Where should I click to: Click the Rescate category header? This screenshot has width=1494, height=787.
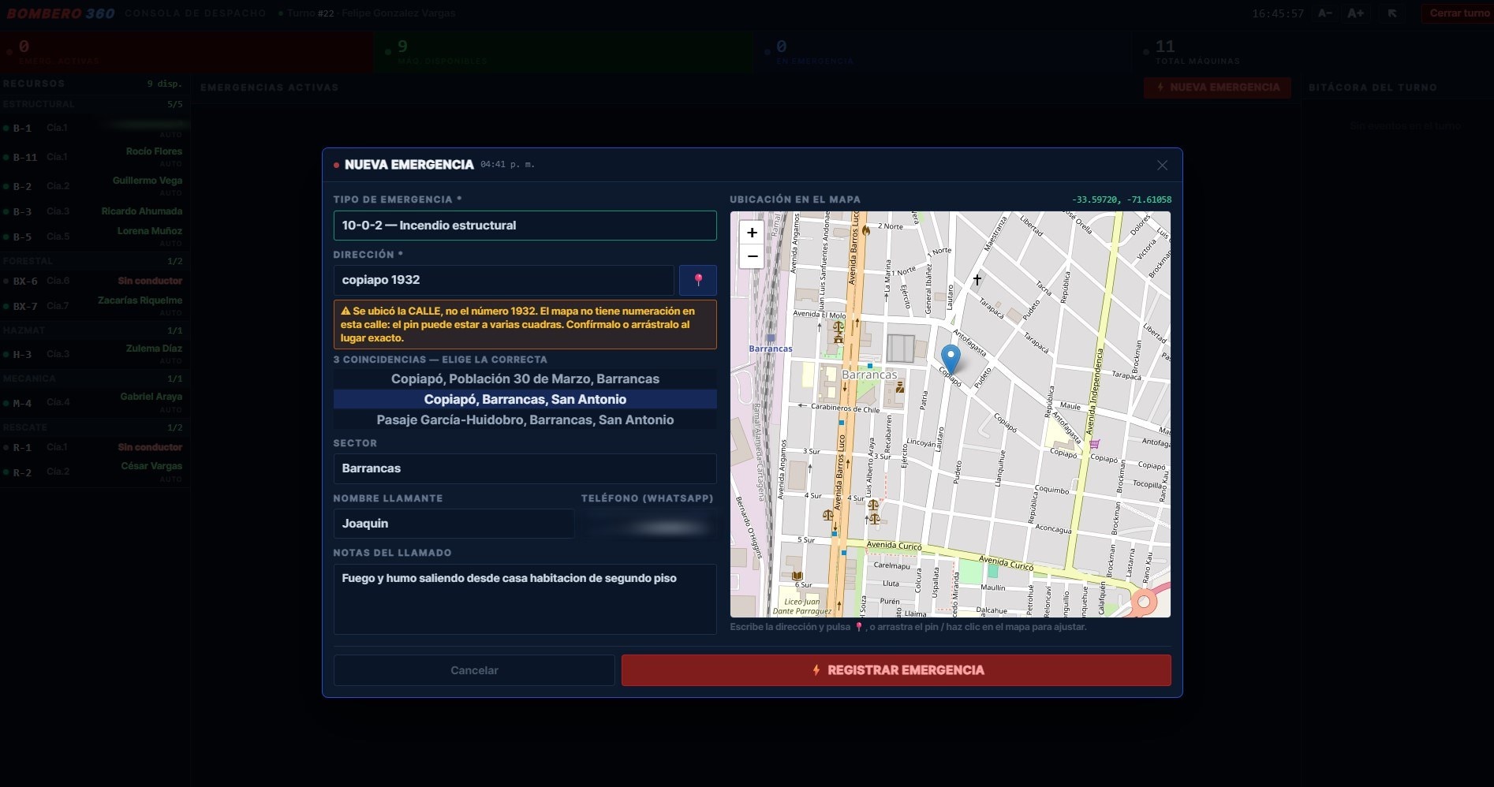point(95,427)
